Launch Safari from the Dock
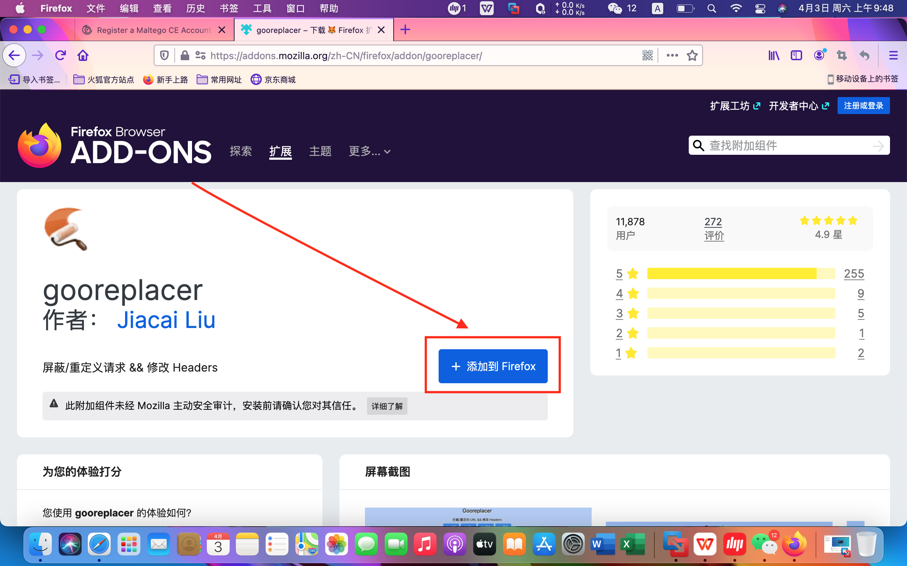Screen dimensions: 907x566 tap(99, 544)
